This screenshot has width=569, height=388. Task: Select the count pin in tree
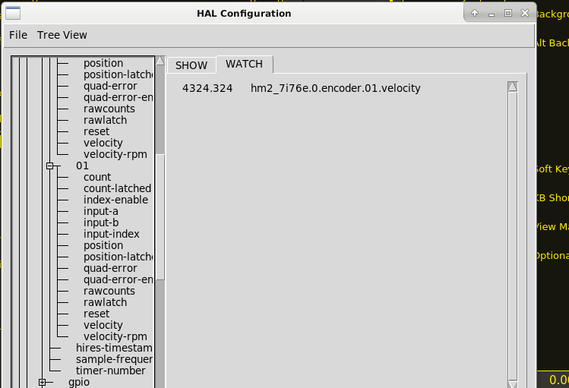point(97,177)
